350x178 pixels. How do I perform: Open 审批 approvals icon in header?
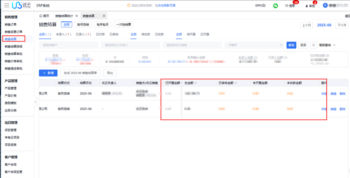point(306,6)
